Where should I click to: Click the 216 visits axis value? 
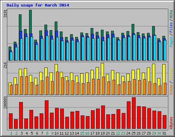[x=5, y=65]
